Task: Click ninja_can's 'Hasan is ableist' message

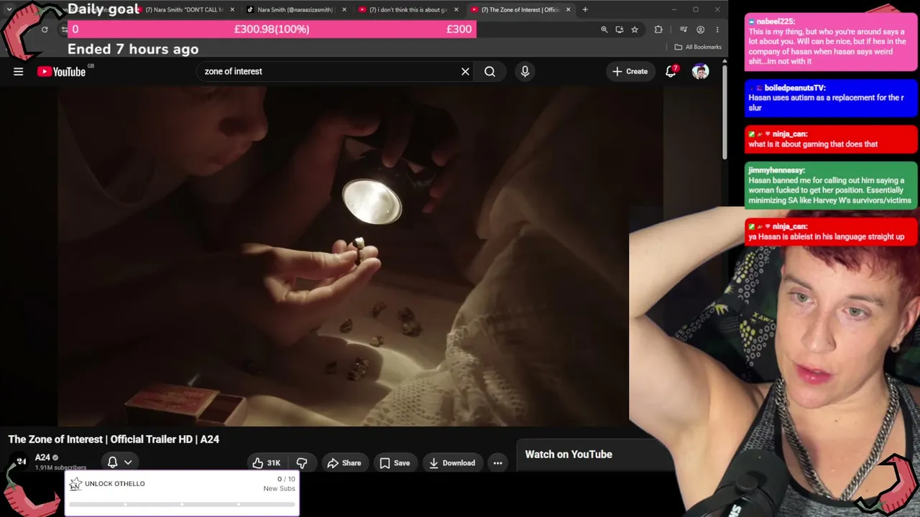Action: coord(831,231)
